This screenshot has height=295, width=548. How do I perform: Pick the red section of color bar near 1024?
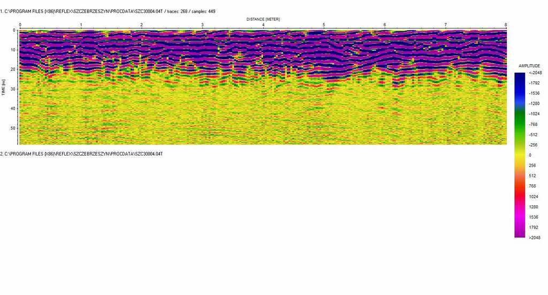pyautogui.click(x=520, y=196)
